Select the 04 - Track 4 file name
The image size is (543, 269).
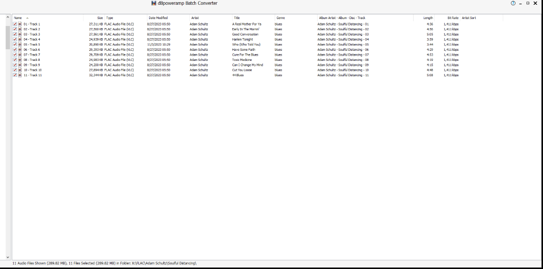tap(32, 39)
